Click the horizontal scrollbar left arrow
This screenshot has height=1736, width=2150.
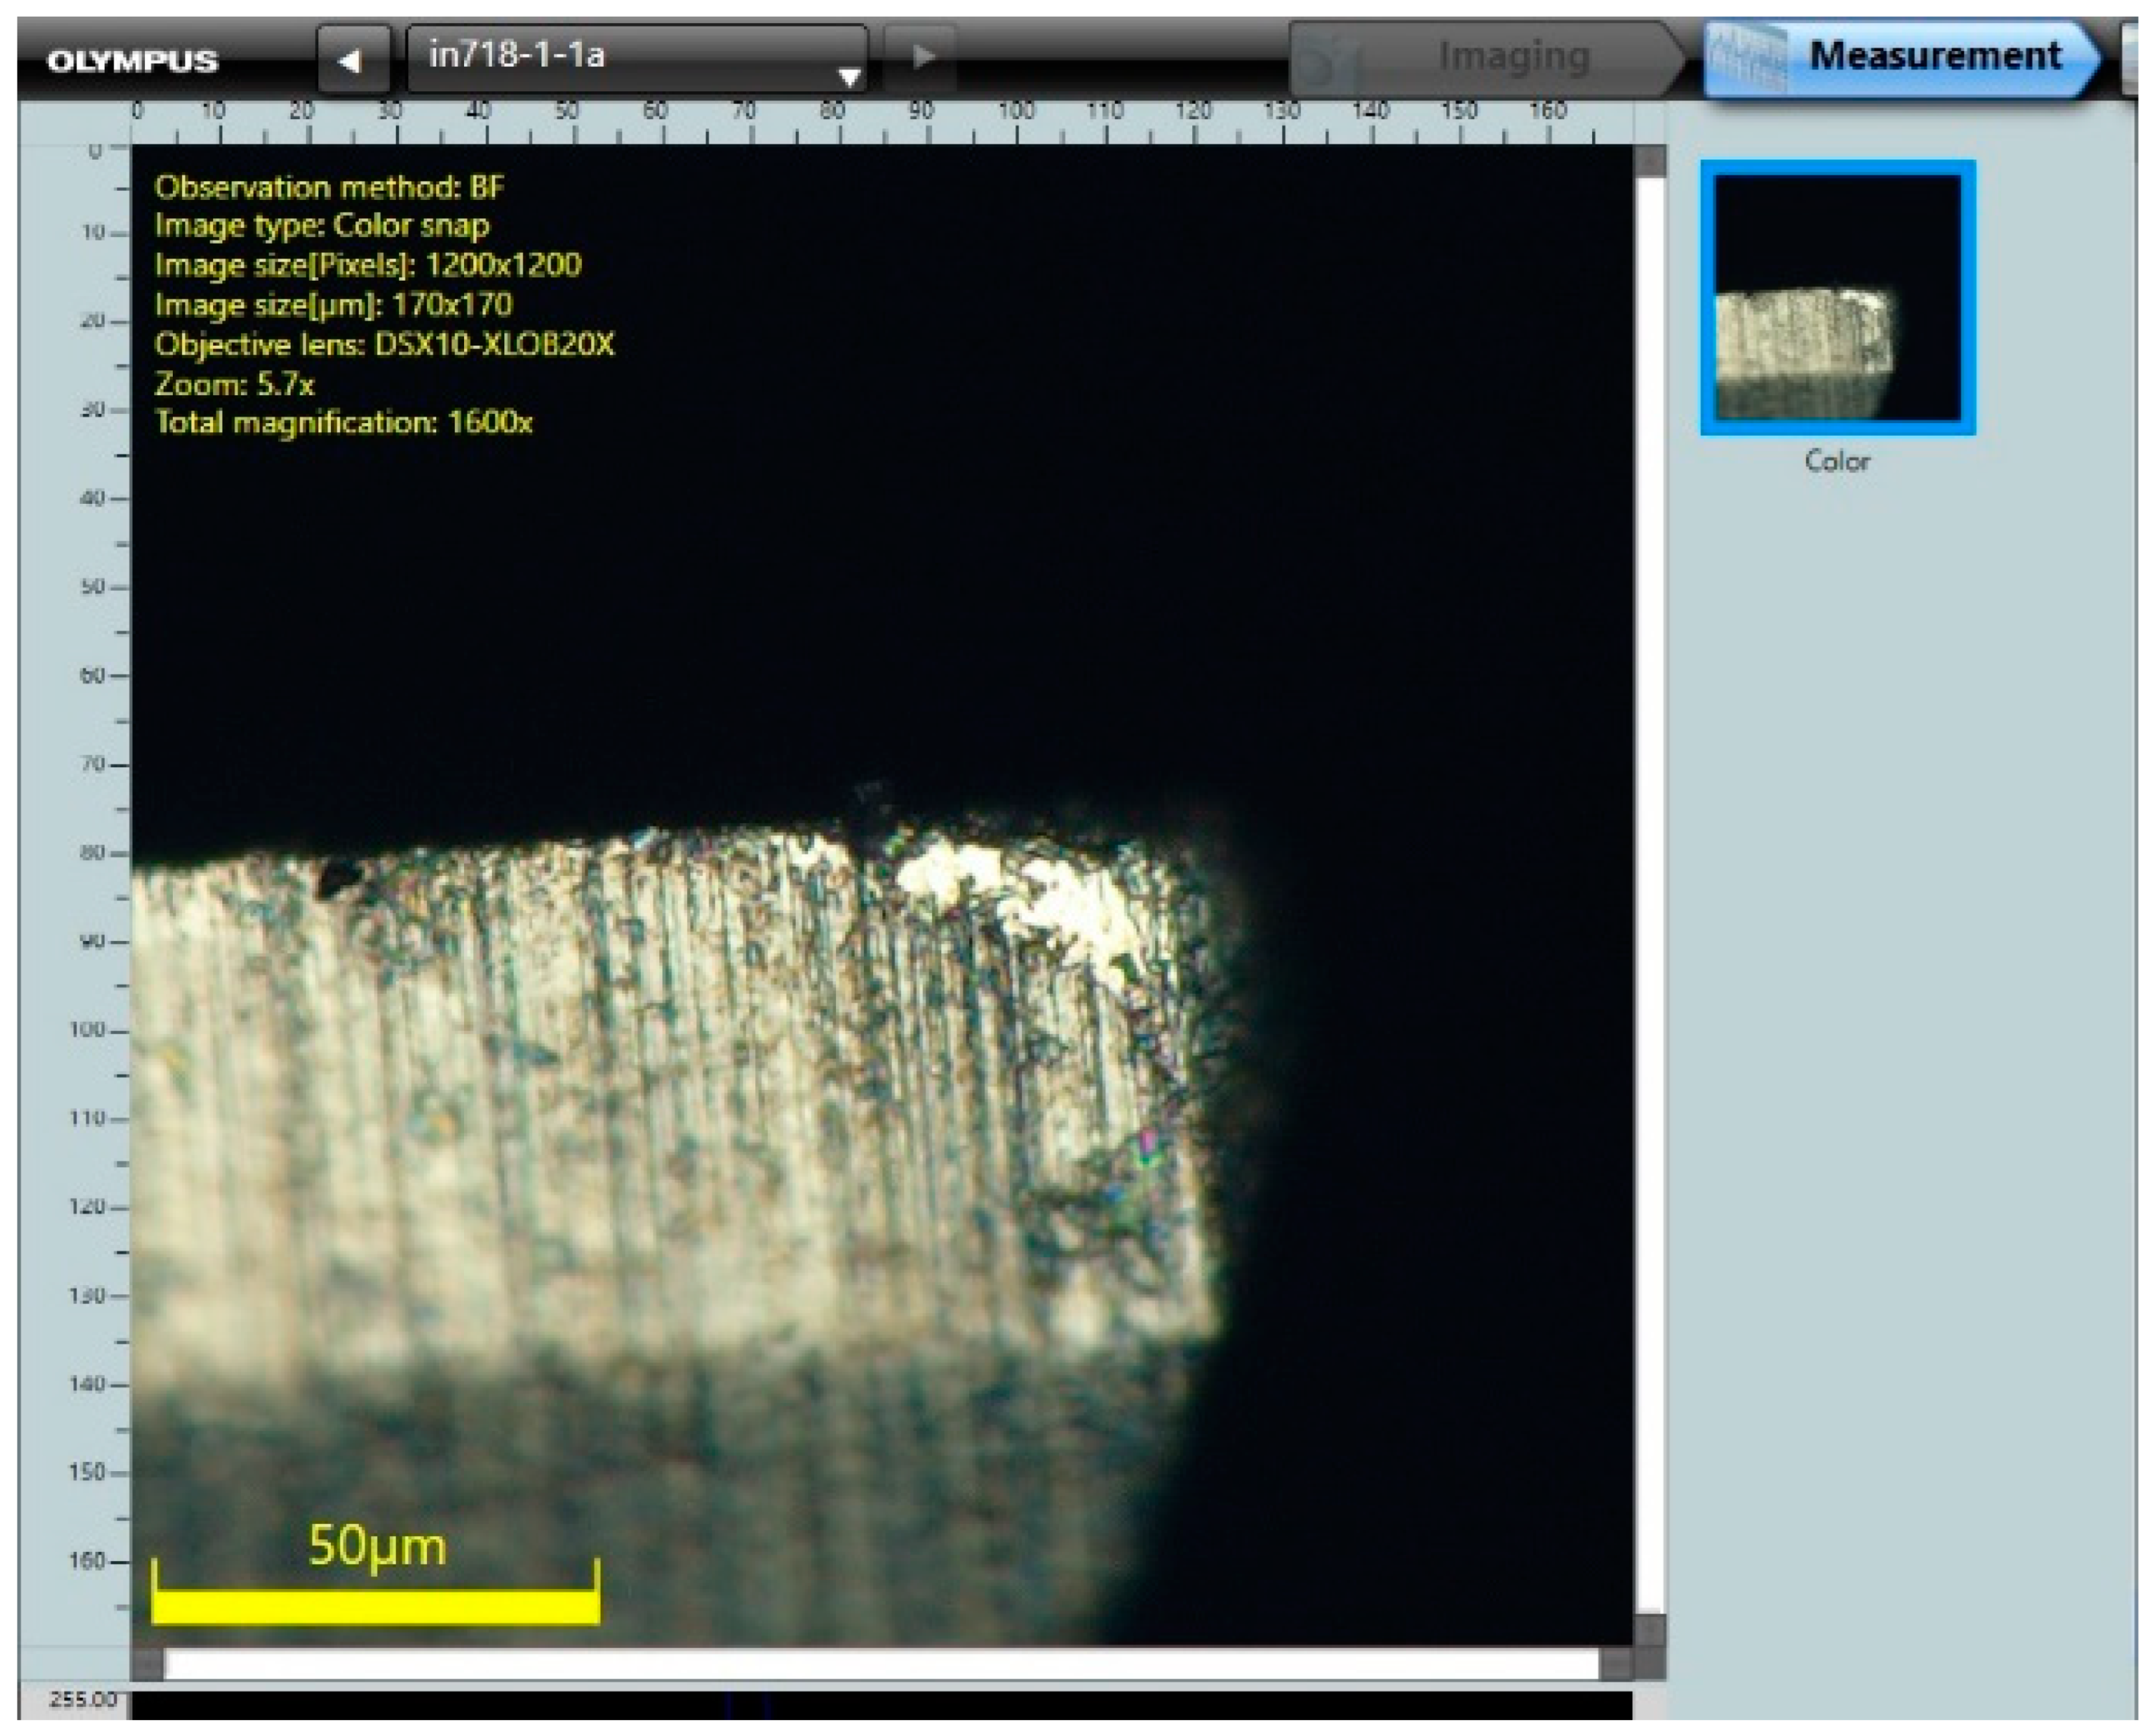tap(147, 1664)
